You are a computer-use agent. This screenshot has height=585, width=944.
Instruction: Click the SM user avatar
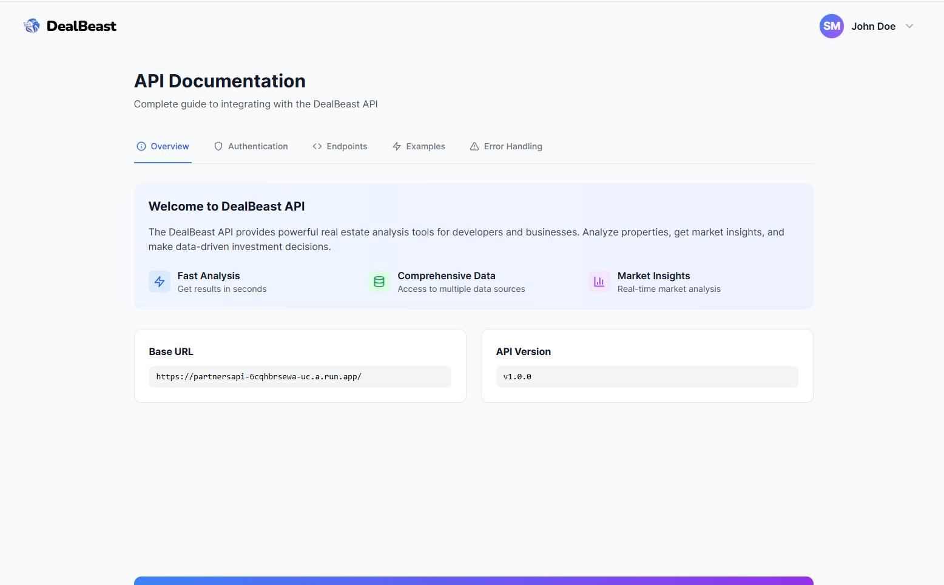831,26
